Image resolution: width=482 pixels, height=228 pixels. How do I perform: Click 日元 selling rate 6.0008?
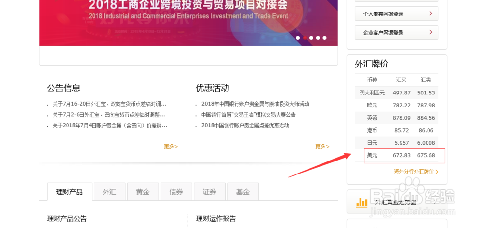[x=426, y=143]
